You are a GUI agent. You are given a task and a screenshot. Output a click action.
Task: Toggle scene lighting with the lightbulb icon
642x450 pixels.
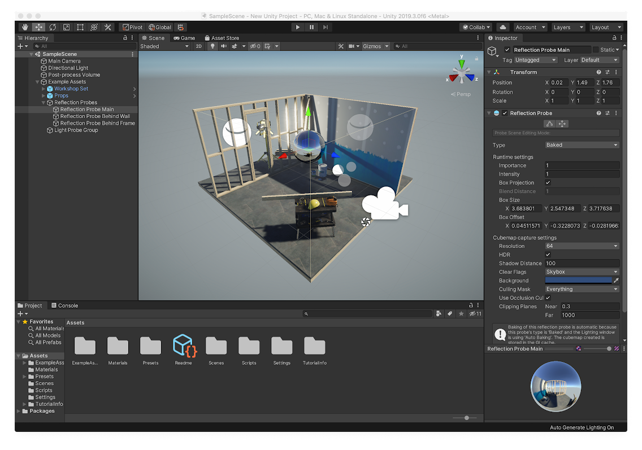click(213, 46)
